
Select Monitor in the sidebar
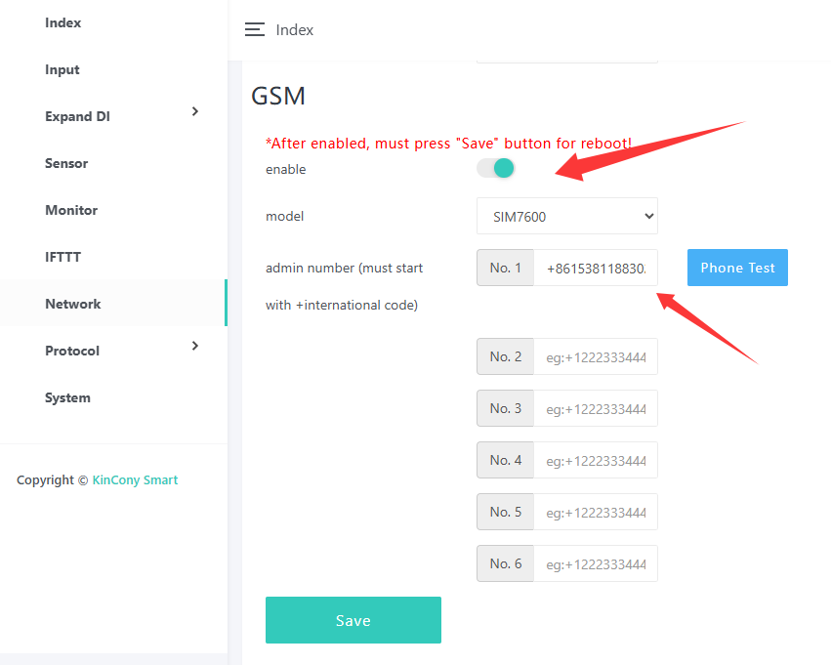tap(71, 210)
